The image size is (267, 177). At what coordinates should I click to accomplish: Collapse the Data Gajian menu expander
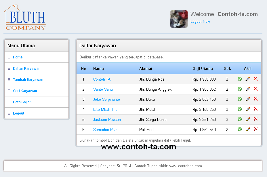coord(9,102)
